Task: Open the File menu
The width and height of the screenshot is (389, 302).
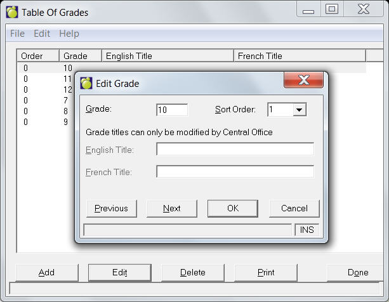Action: tap(17, 34)
